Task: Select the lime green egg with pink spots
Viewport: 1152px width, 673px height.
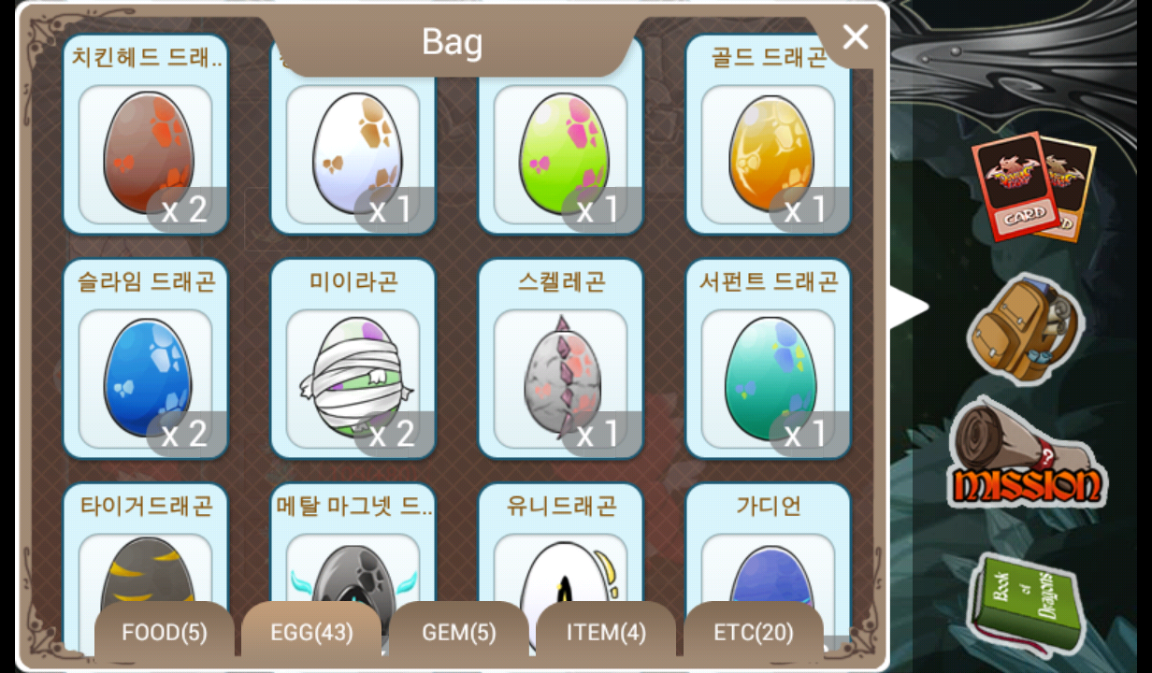Action: [561, 136]
